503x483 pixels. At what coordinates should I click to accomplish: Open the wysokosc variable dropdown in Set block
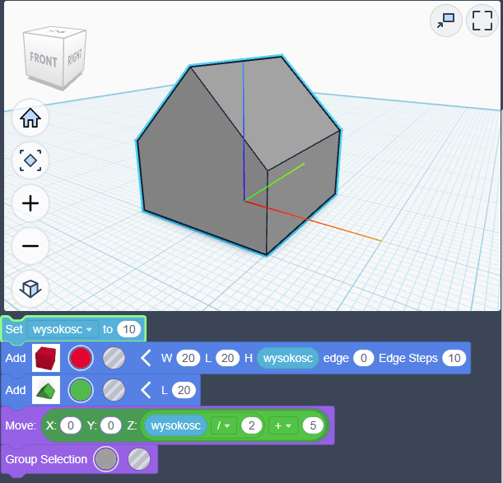[63, 329]
